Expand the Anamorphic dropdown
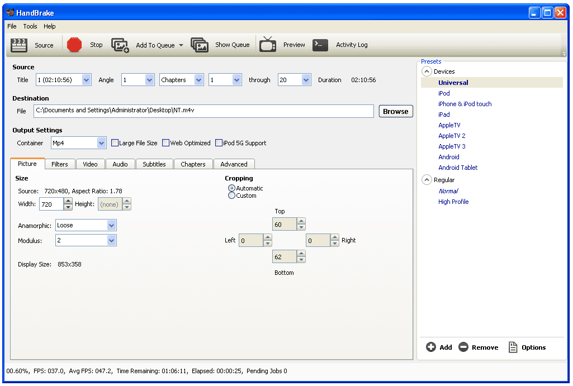 (x=111, y=226)
